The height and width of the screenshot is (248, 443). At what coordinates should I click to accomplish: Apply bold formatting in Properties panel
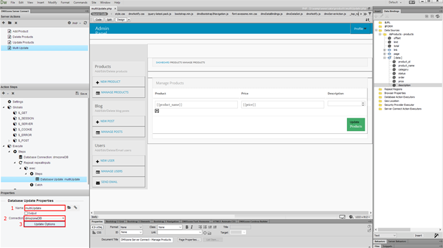187,227
